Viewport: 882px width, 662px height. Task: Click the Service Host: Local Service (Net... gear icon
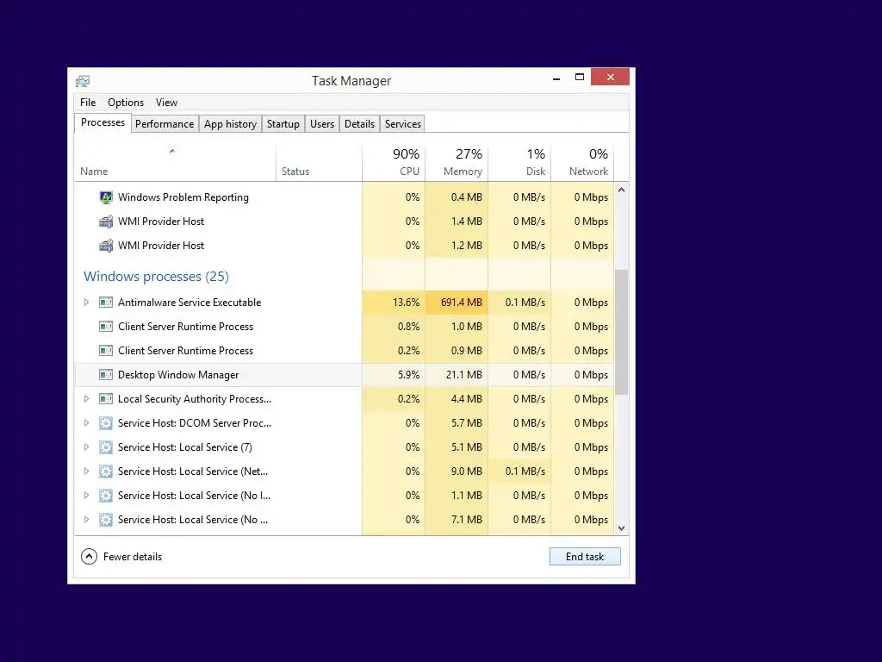[106, 472]
